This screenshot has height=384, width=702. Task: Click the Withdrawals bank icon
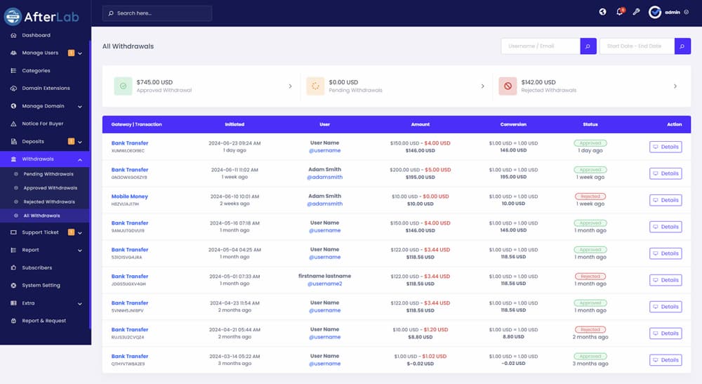[13, 159]
